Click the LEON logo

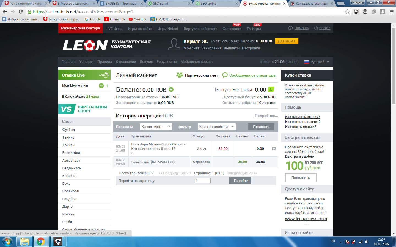pos(85,45)
